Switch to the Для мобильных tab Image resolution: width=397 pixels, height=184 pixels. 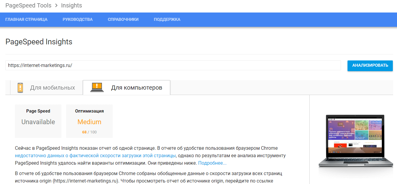52,88
